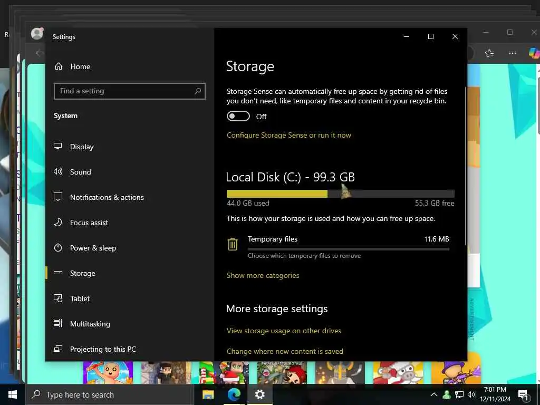Image resolution: width=540 pixels, height=405 pixels.
Task: Open File Explorer from taskbar
Action: point(208,394)
